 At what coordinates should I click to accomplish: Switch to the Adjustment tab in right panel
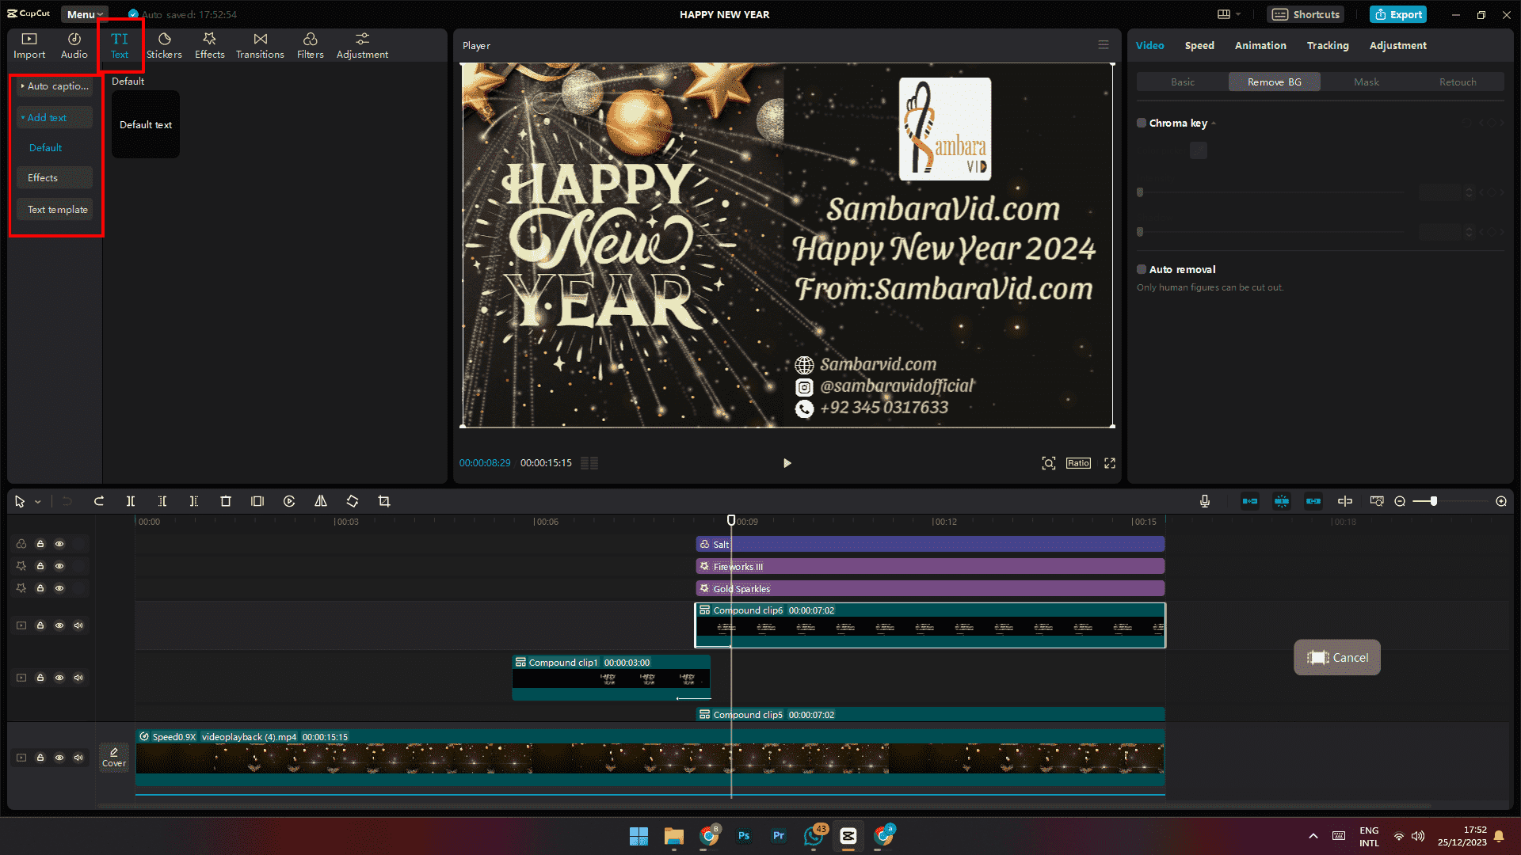coord(1397,45)
